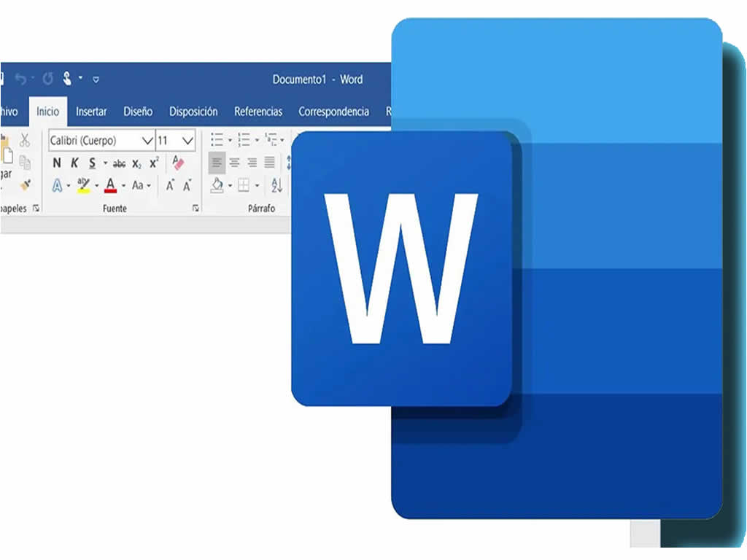
Task: Click the Format Painter brush icon
Action: (x=26, y=185)
